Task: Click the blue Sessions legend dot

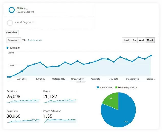Action: click(x=8, y=48)
